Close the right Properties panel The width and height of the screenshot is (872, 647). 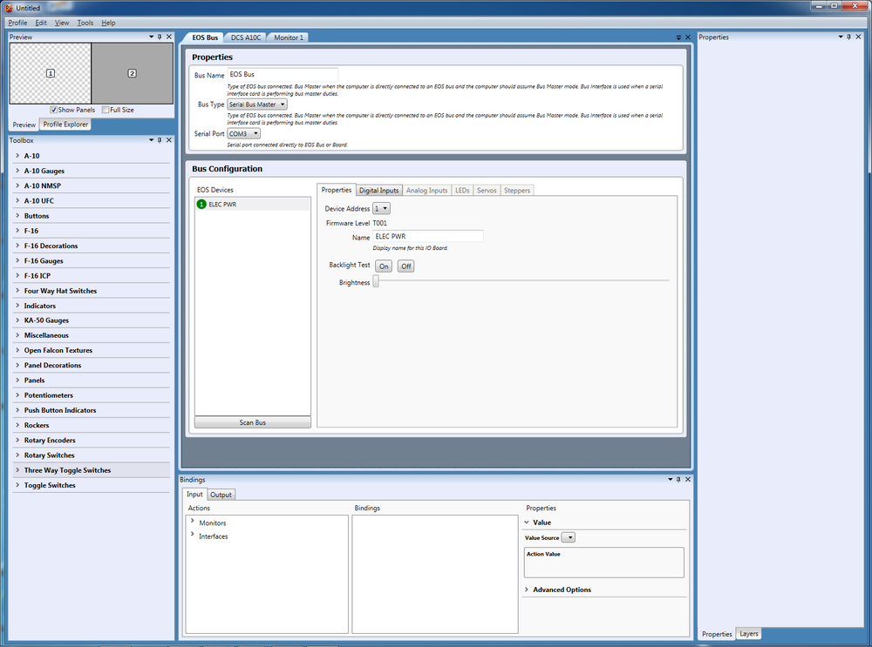click(x=858, y=37)
